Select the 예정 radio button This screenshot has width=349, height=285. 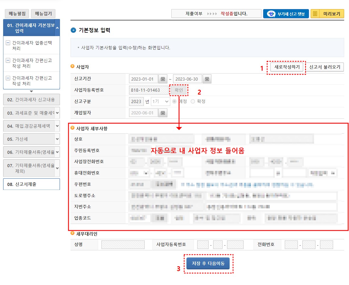coord(174,101)
